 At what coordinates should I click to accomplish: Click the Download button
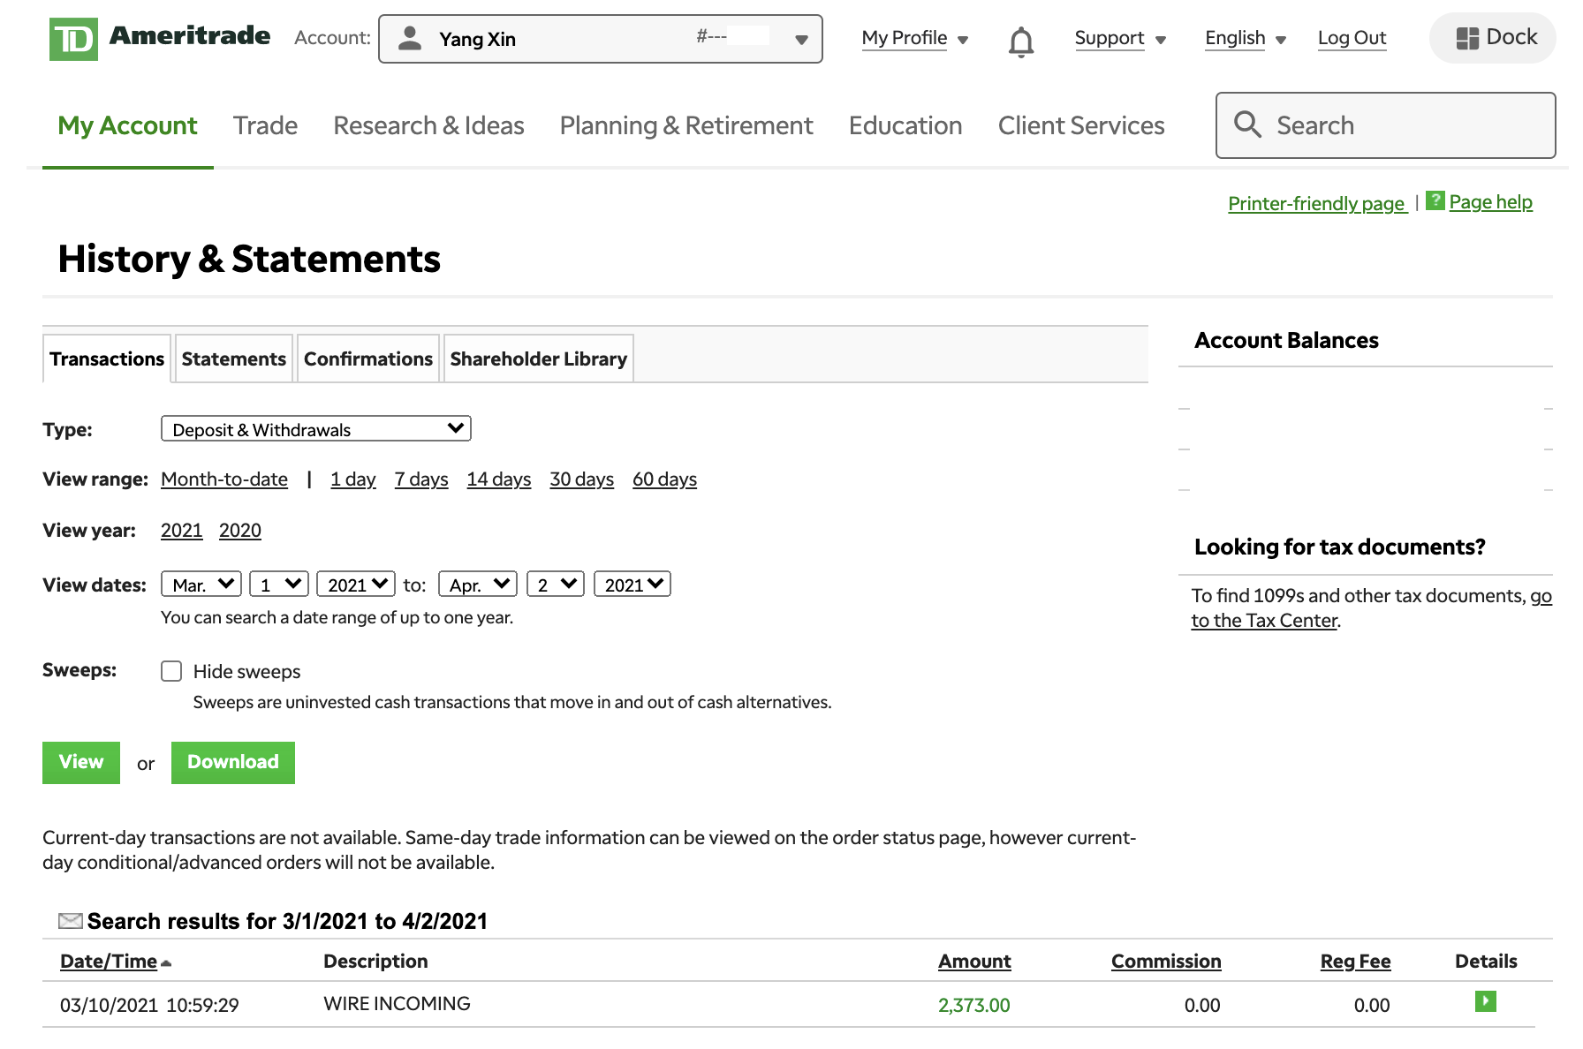[x=232, y=762]
